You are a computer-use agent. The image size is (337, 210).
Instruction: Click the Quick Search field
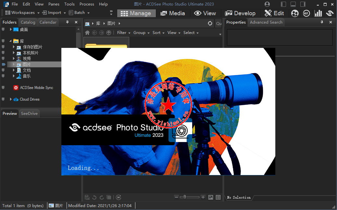(218, 23)
